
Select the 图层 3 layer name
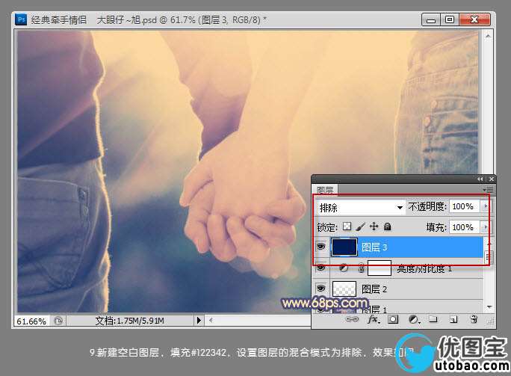[374, 247]
